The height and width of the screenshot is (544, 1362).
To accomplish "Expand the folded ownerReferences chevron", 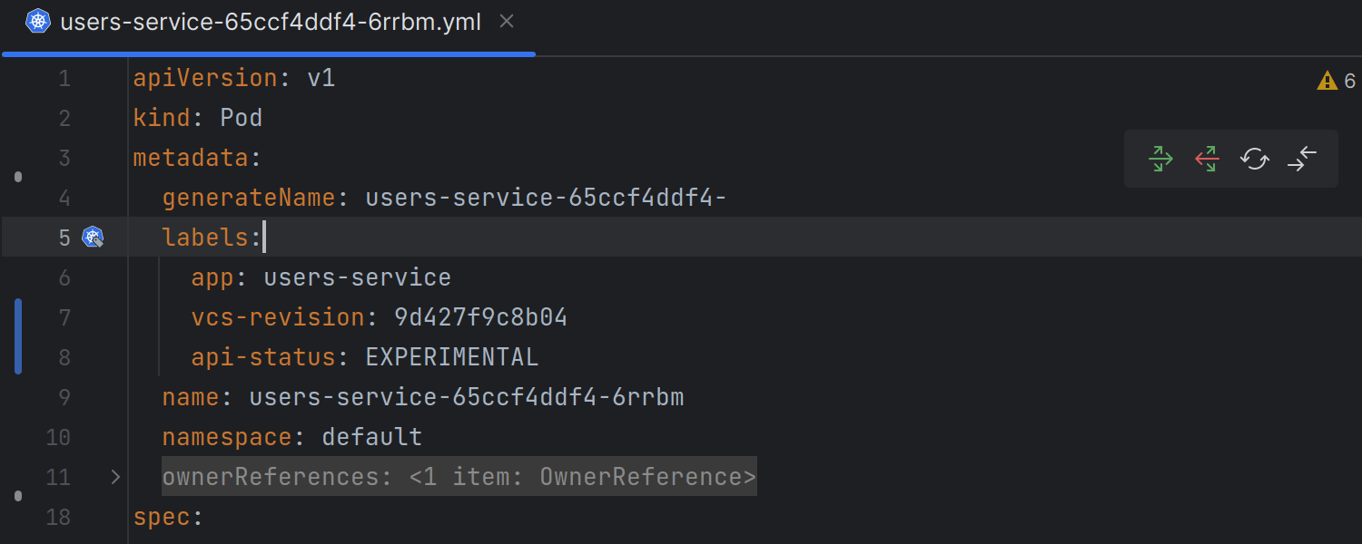I will click(x=115, y=477).
